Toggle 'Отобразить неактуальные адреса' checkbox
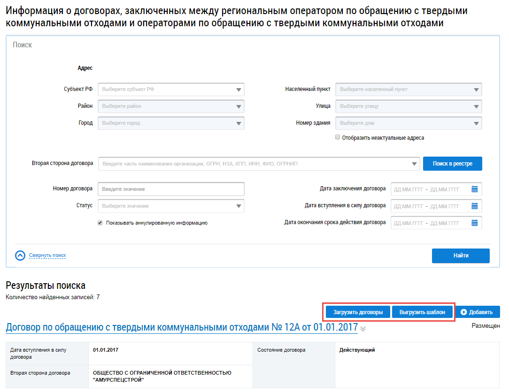Screen dimensions: 509x392 point(338,138)
